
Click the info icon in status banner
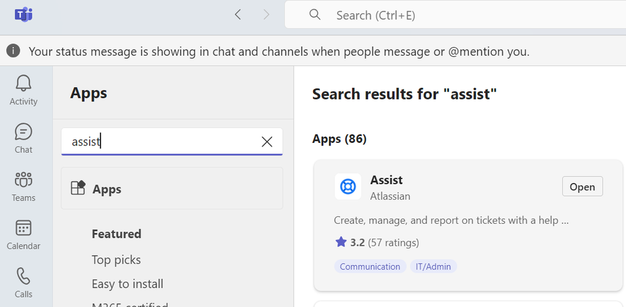tap(13, 51)
